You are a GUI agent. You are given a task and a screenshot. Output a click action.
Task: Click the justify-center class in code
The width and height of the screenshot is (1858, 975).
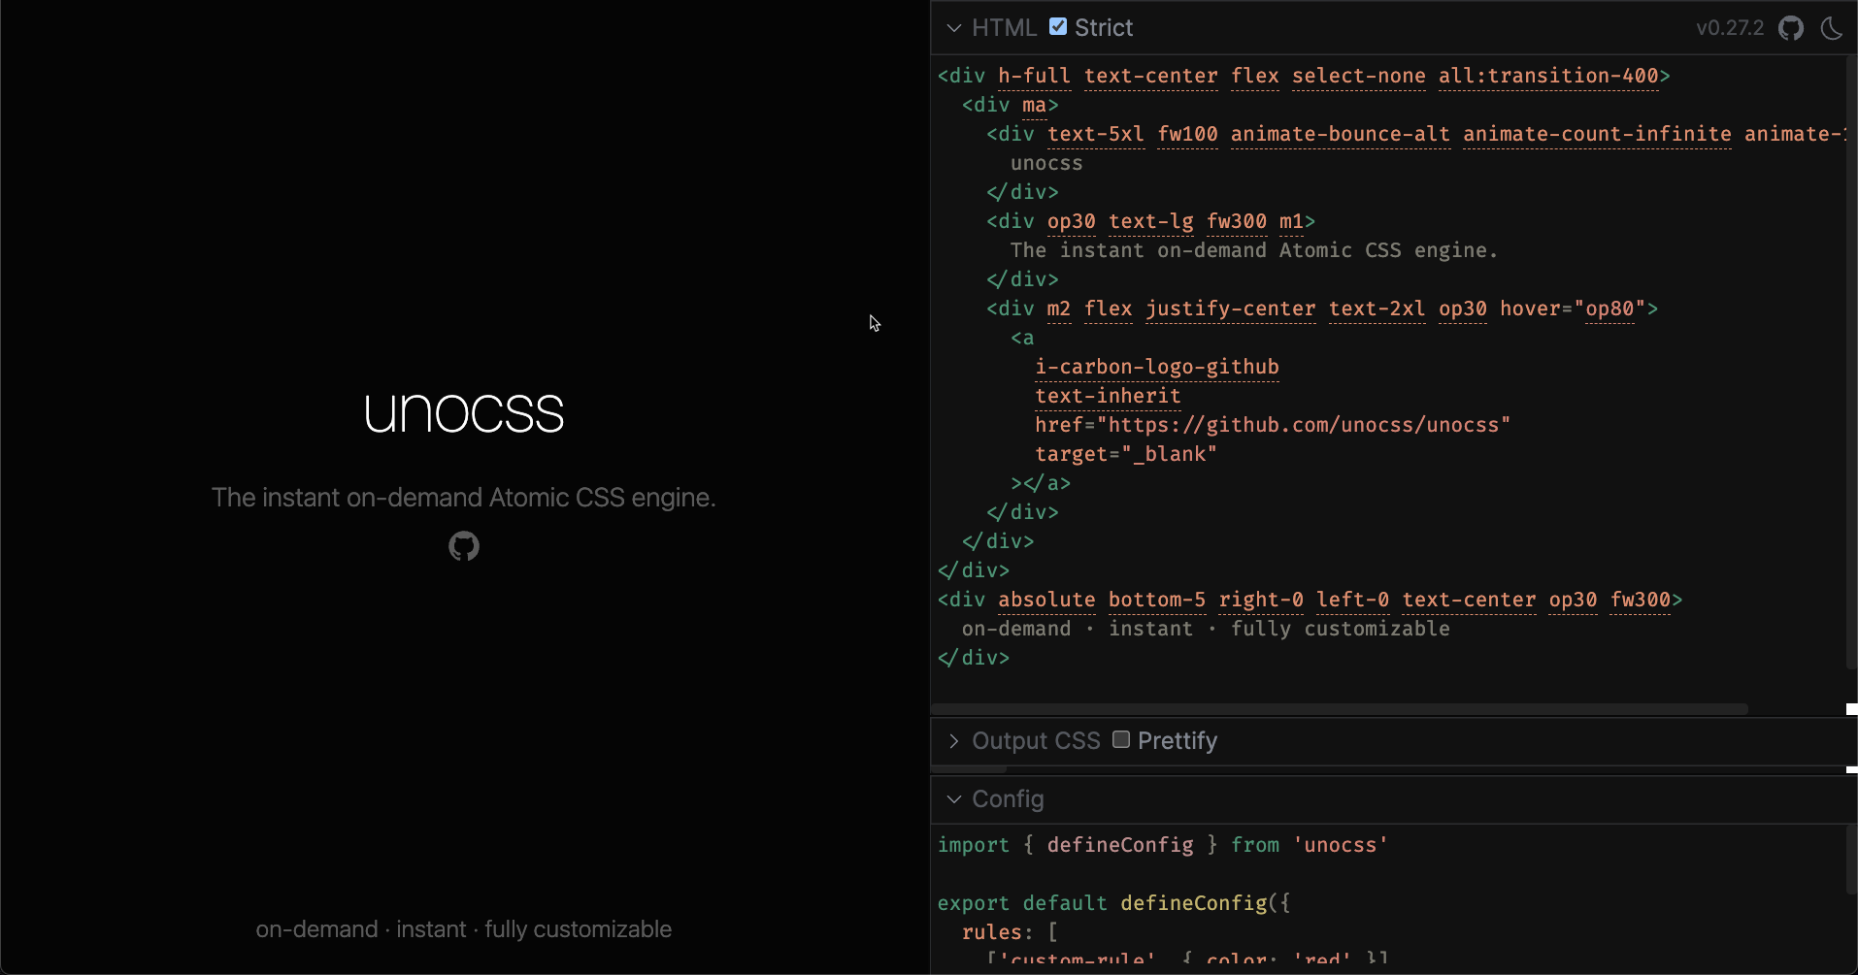(x=1231, y=309)
